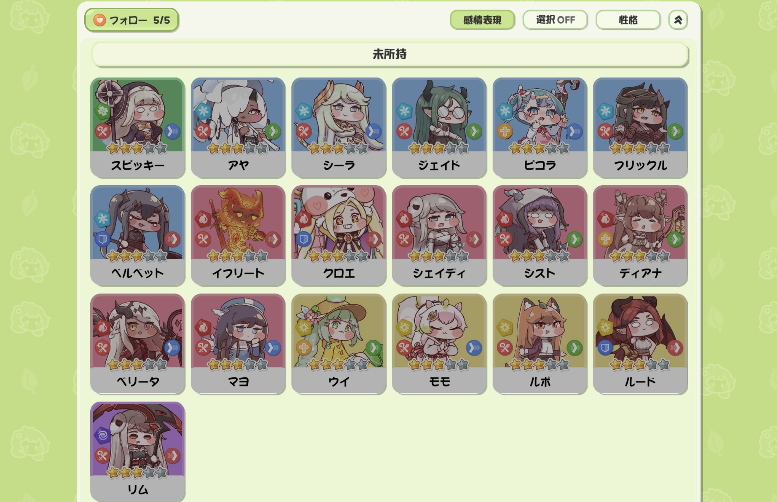The height and width of the screenshot is (502, 777).
Task: Click the フリックル name label
Action: [640, 165]
